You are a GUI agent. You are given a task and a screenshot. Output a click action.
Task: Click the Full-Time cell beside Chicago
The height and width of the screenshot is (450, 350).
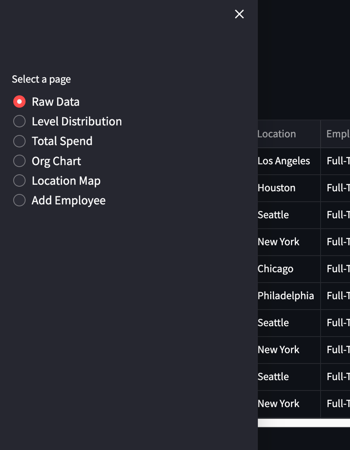pyautogui.click(x=337, y=269)
